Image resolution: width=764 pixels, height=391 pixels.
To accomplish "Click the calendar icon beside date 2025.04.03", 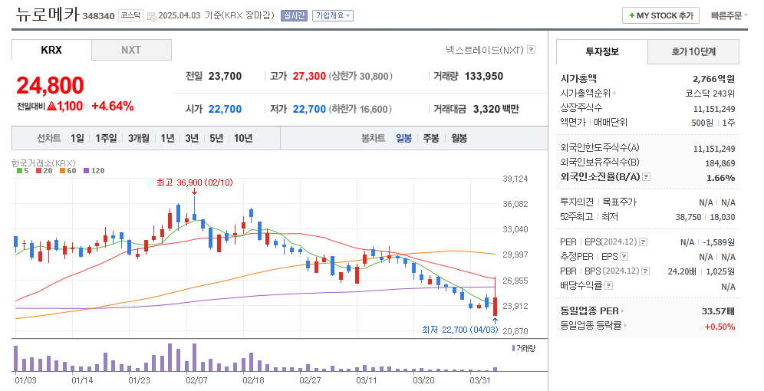I will click(x=152, y=16).
